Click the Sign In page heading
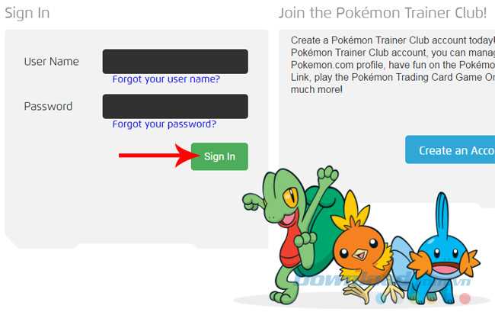This screenshot has height=312, width=495. [27, 13]
